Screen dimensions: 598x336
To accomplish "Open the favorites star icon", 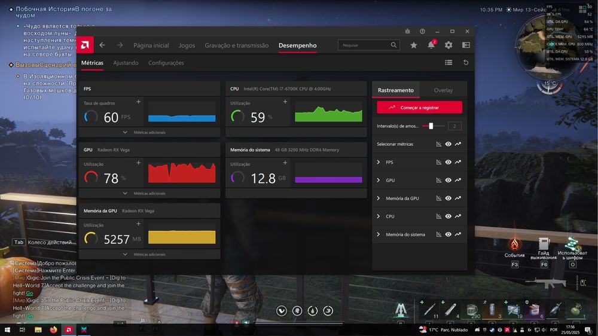I will click(x=413, y=45).
